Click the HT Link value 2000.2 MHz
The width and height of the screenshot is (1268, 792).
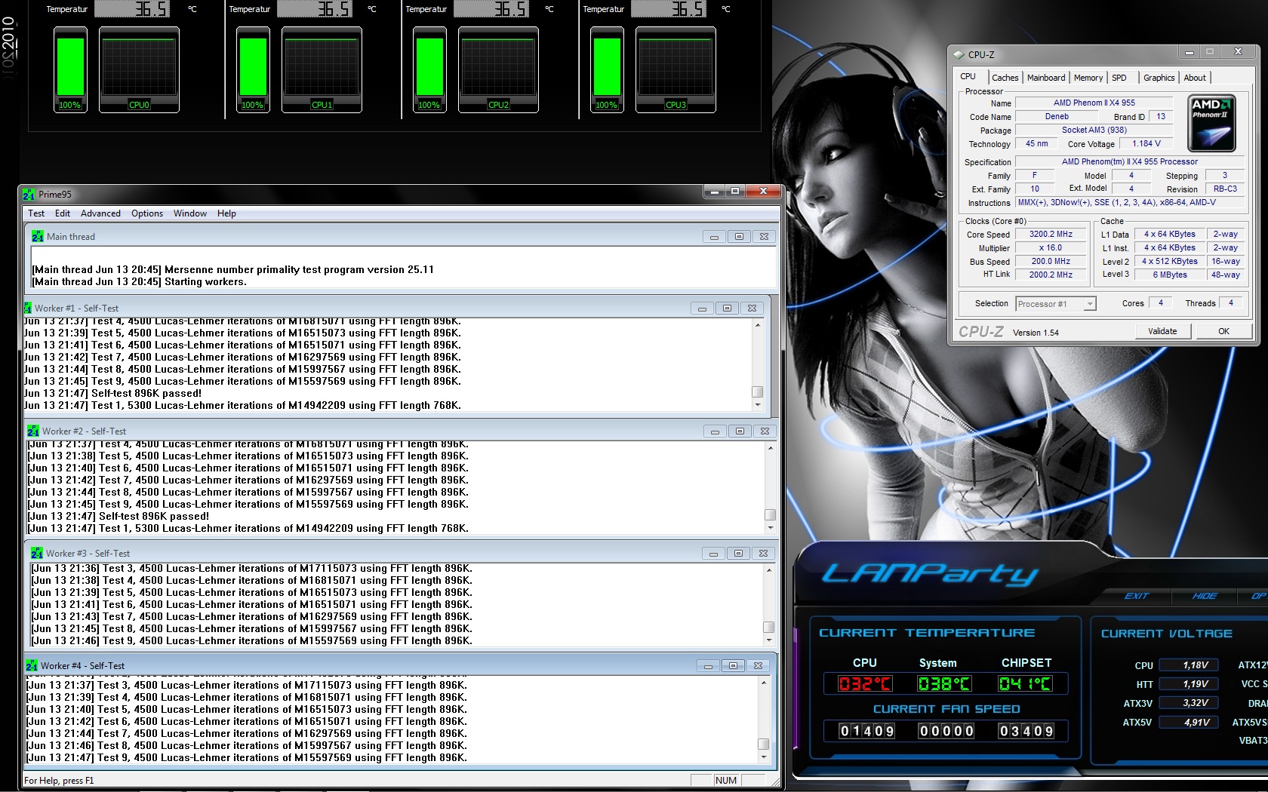pyautogui.click(x=1051, y=275)
